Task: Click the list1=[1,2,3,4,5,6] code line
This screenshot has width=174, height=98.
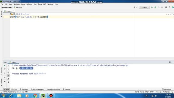Action: pos(20,14)
